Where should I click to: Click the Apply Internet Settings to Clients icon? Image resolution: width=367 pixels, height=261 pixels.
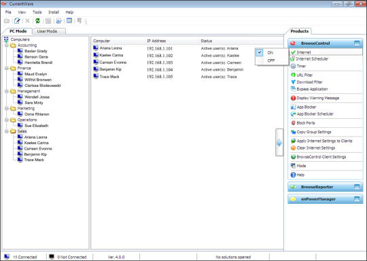coord(293,141)
